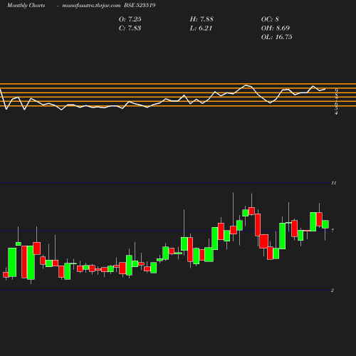Screen dimensions: 356x356
Task: Click the last green candlestick on the right
Action: click(x=325, y=224)
